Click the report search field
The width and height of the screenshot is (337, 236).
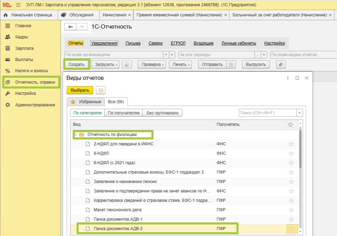(268, 113)
